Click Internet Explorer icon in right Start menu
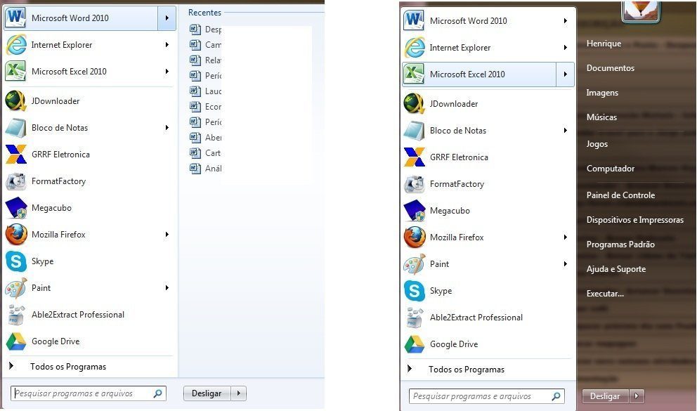Image resolution: width=697 pixels, height=411 pixels. (415, 48)
